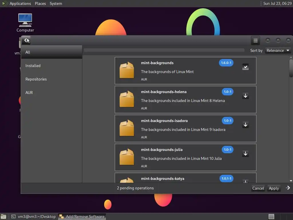Open the Applications menu
The height and width of the screenshot is (220, 293).
click(20, 3)
